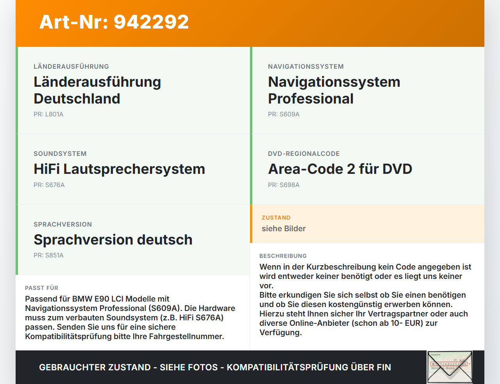Click 'HiFi Lautsprechersystem' title
Screen dimensions: 500x384
pos(119,169)
